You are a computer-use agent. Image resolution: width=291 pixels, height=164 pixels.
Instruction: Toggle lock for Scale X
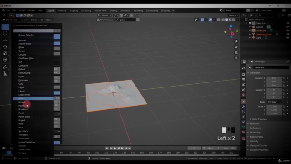pyautogui.click(x=284, y=106)
